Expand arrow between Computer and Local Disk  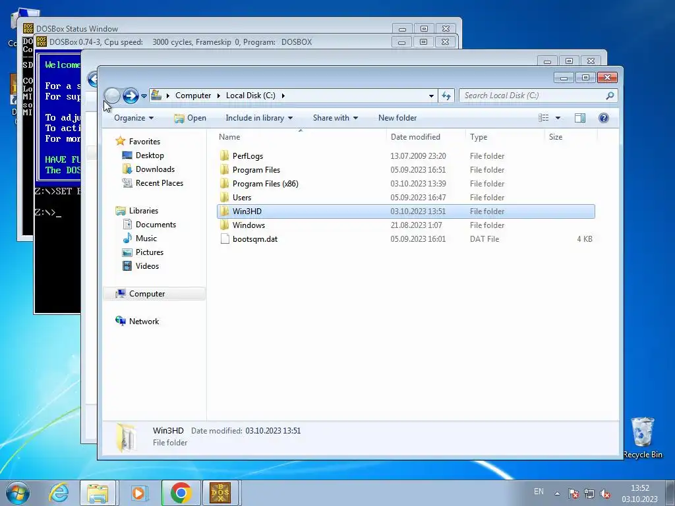click(219, 96)
